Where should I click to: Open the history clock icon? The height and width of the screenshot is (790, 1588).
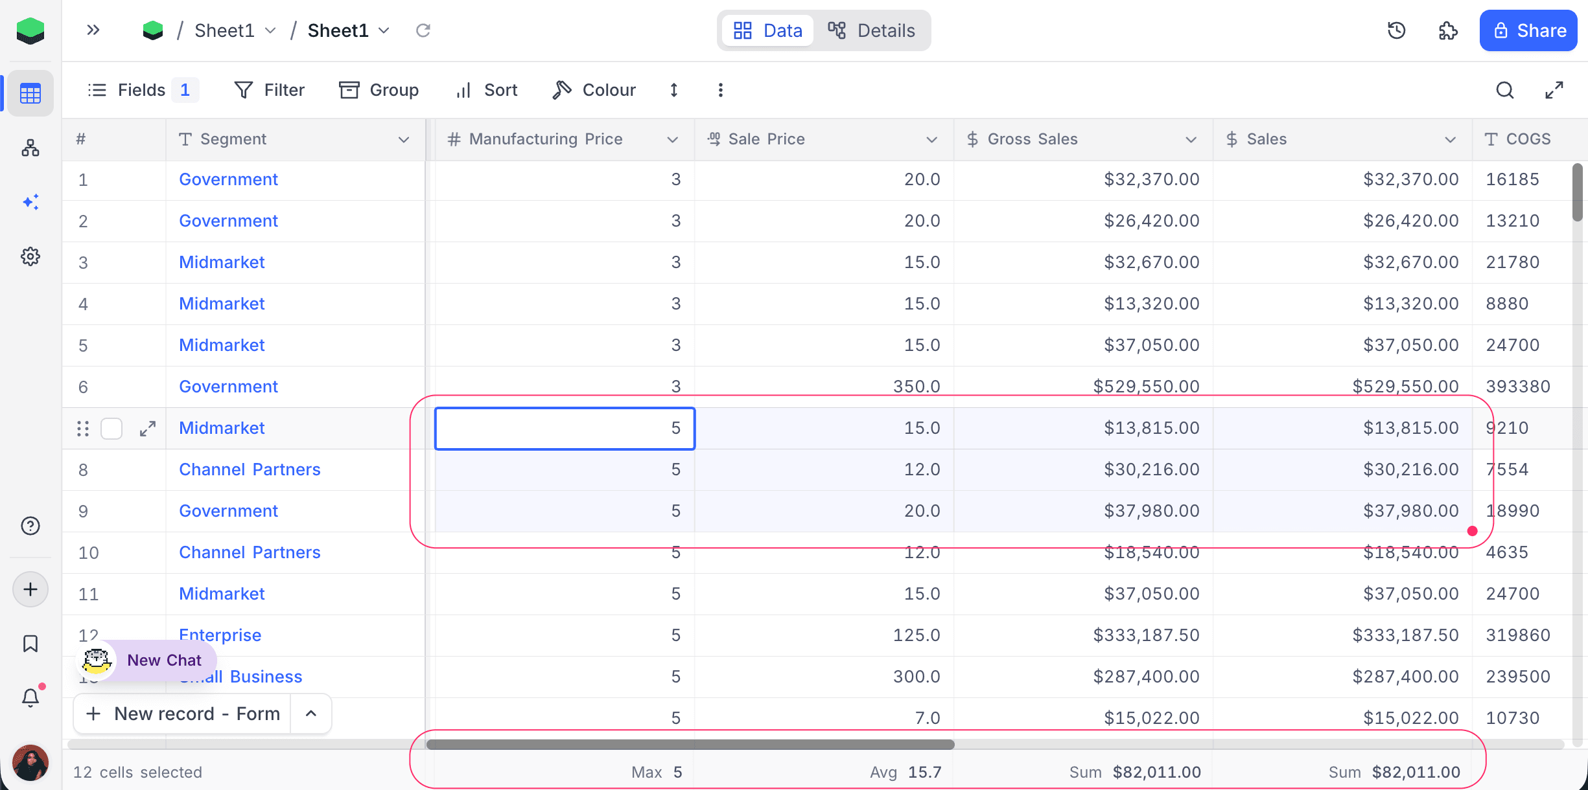[1397, 30]
